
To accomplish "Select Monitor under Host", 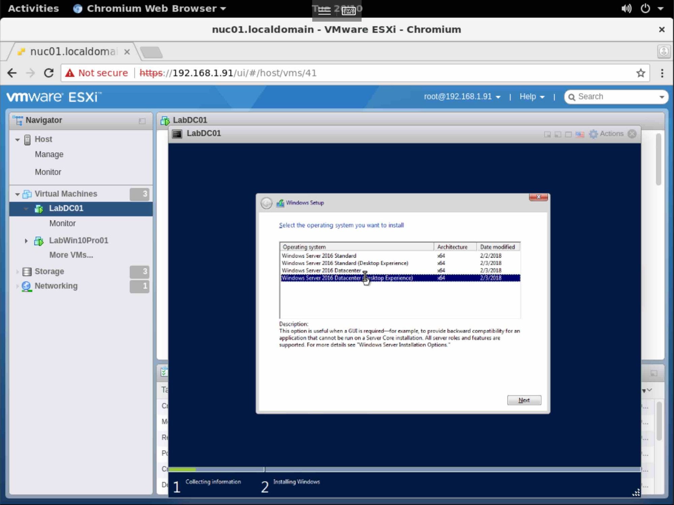I will coord(48,172).
